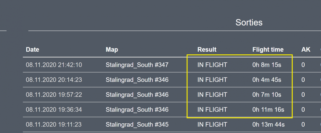This screenshot has height=133, width=321.
Task: Click the Result column header
Action: 207,49
